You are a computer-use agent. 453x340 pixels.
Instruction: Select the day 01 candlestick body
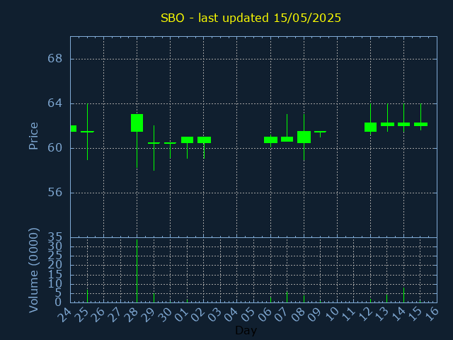tap(187, 140)
